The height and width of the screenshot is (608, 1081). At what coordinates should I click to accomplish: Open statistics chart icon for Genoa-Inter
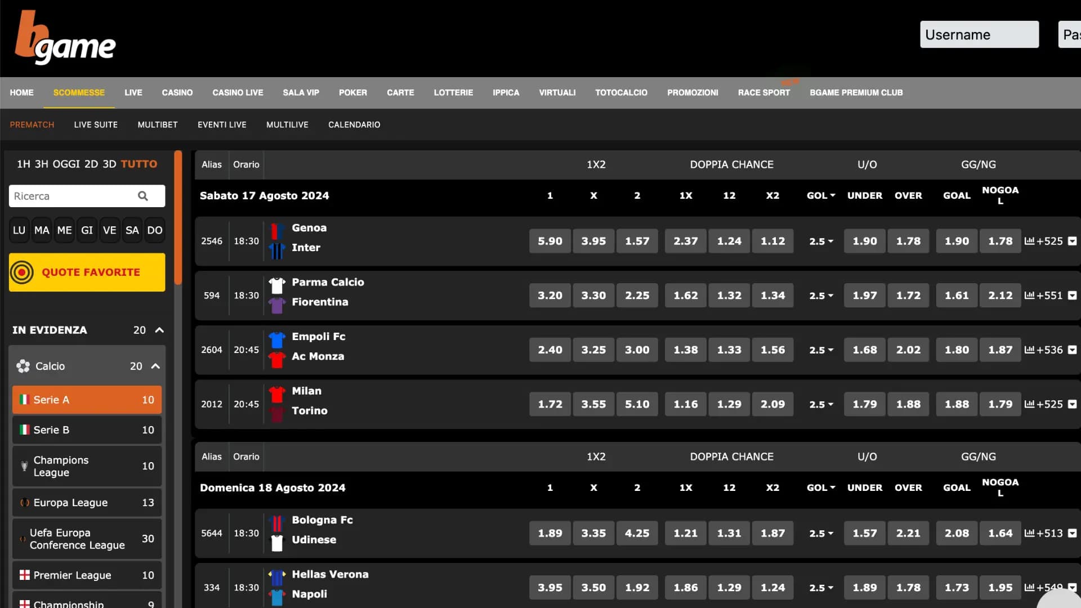point(1029,241)
